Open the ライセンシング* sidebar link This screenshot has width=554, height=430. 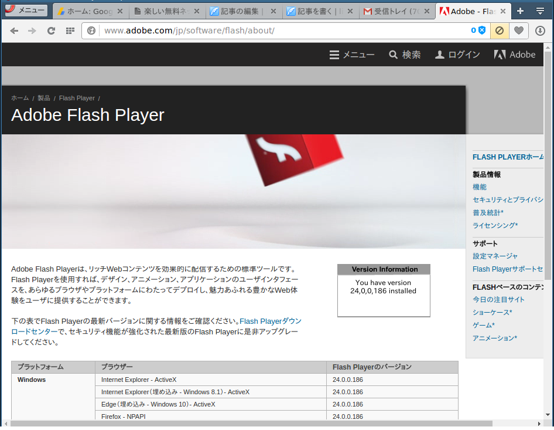point(495,225)
